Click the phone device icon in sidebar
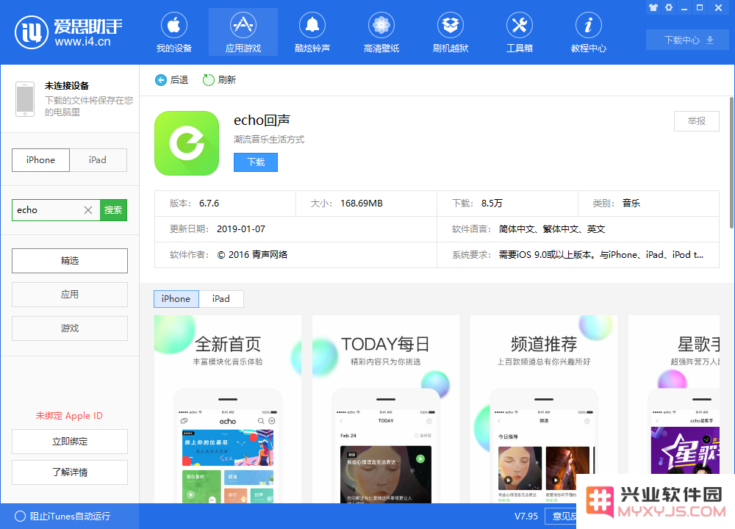This screenshot has height=529, width=735. tap(25, 99)
